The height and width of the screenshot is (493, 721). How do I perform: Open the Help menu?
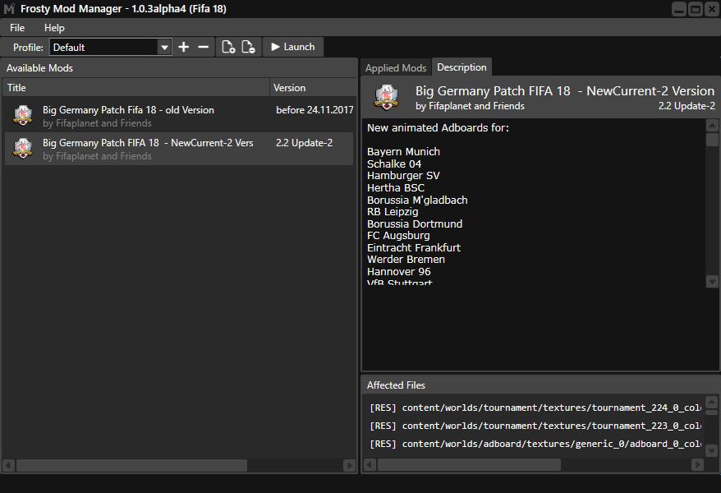(54, 28)
